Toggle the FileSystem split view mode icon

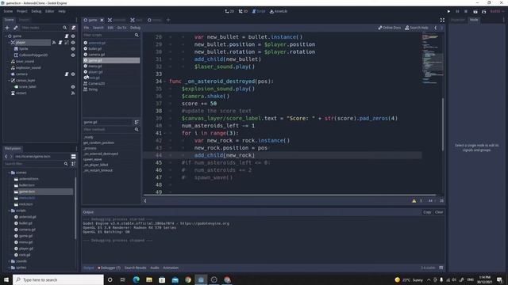[x=74, y=157]
